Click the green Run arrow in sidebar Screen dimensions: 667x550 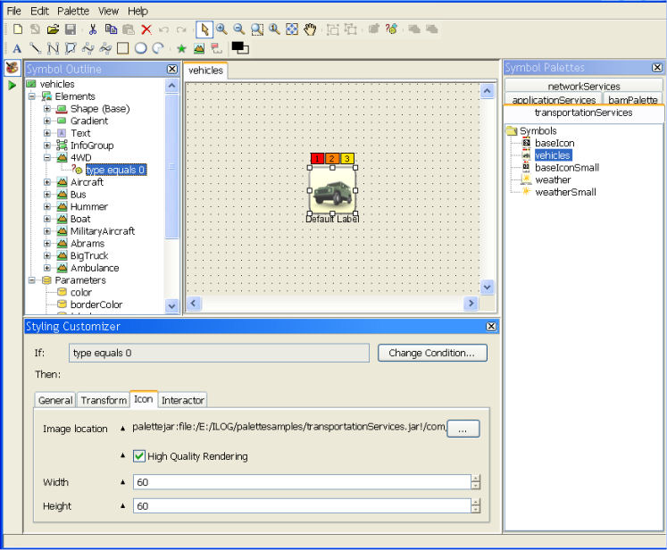tap(13, 85)
